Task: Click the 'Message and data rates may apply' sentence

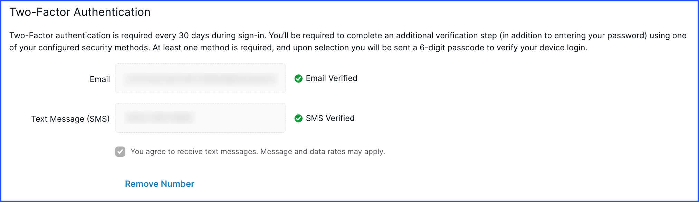Action: point(323,152)
